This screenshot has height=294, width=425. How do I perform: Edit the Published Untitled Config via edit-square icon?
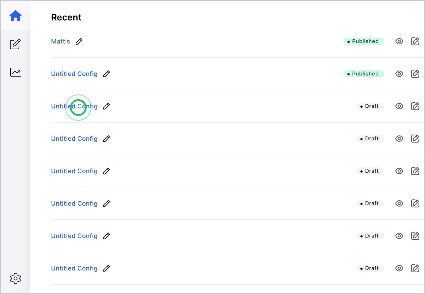[x=415, y=74]
